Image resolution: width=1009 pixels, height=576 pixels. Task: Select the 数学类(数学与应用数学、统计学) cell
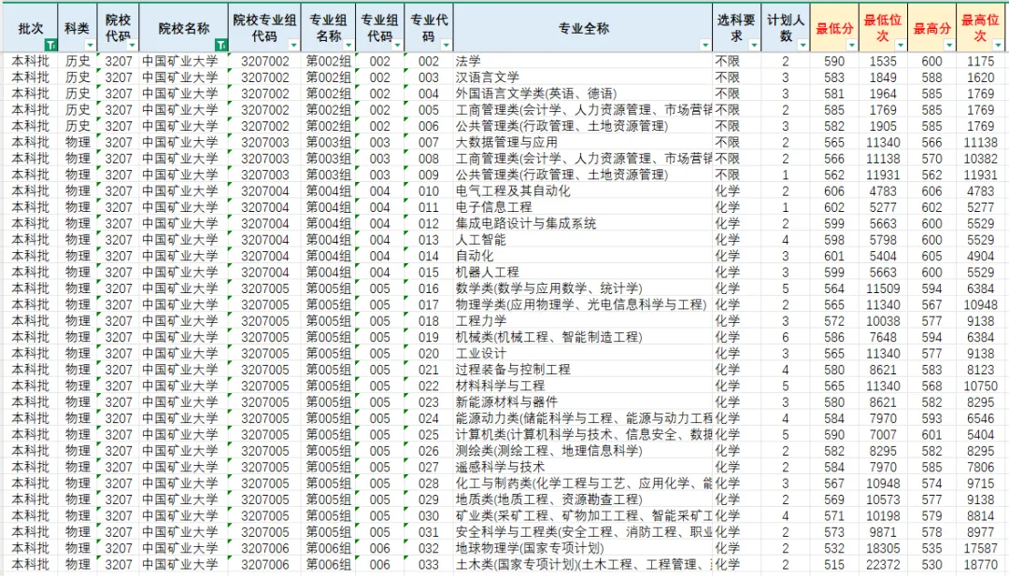pyautogui.click(x=583, y=288)
